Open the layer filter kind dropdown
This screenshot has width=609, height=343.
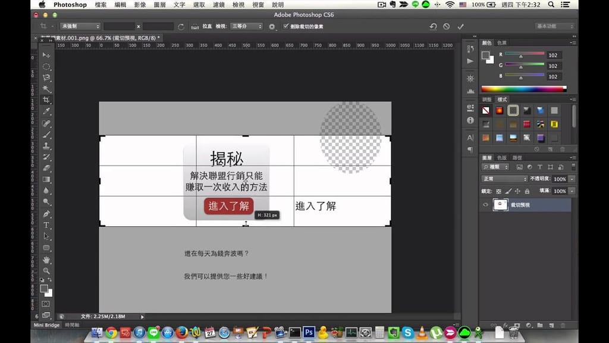(495, 167)
